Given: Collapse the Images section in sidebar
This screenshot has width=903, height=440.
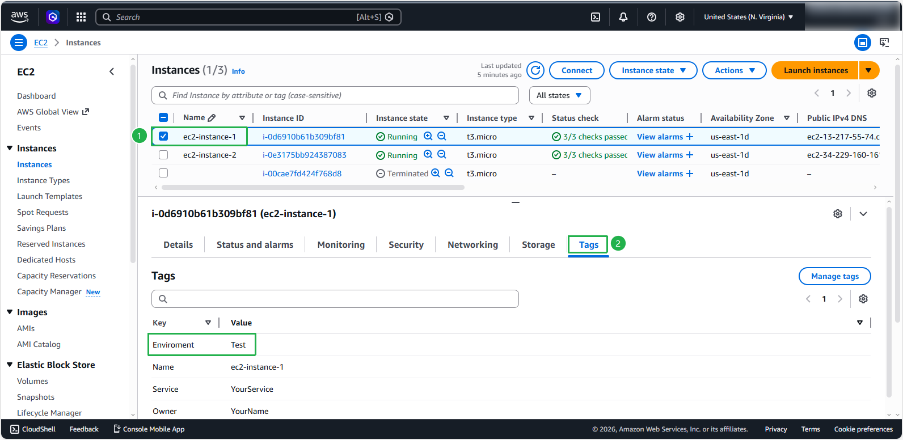Looking at the screenshot, I should tap(10, 312).
